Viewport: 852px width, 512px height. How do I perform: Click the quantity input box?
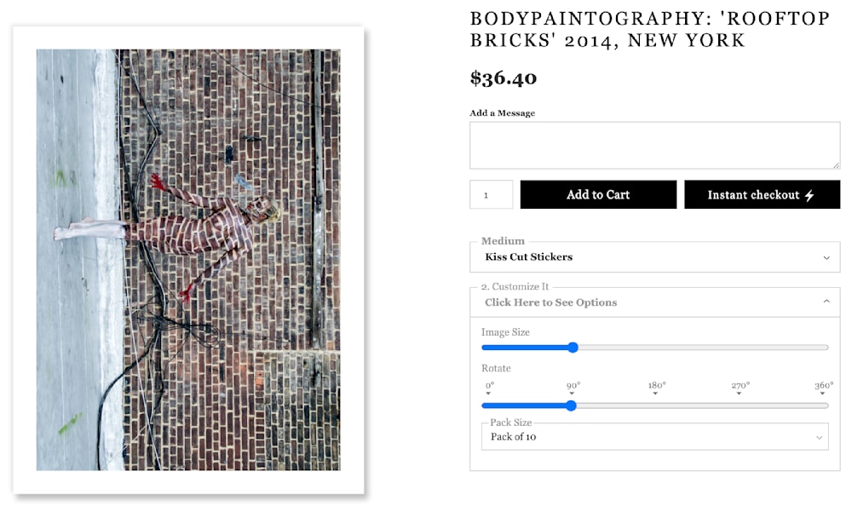coord(492,194)
